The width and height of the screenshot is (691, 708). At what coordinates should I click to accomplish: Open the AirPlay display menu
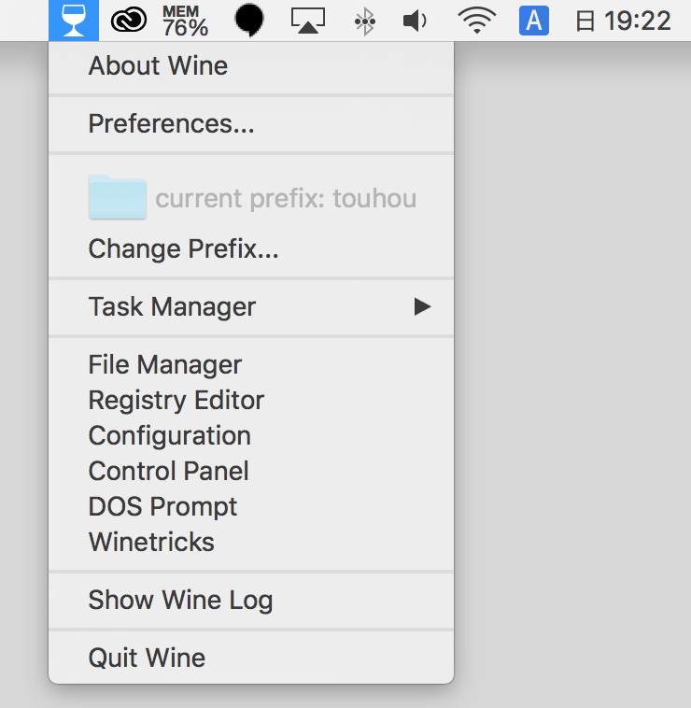[x=308, y=21]
